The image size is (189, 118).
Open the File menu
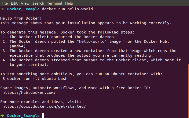(5, 3)
